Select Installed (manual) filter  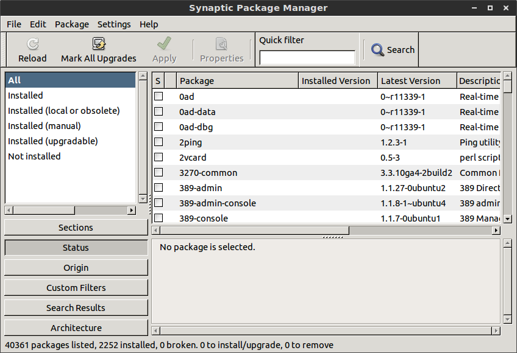[70, 126]
